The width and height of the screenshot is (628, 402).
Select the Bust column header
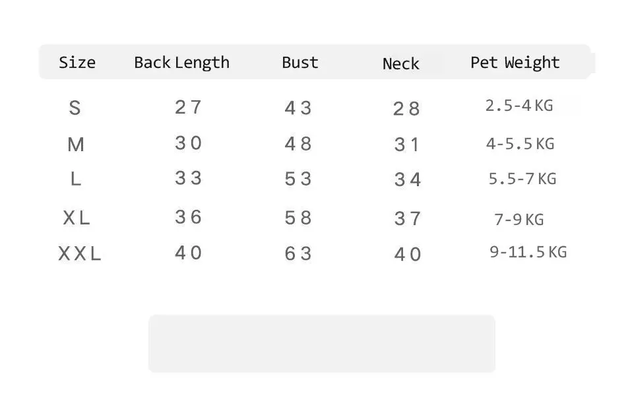point(300,62)
